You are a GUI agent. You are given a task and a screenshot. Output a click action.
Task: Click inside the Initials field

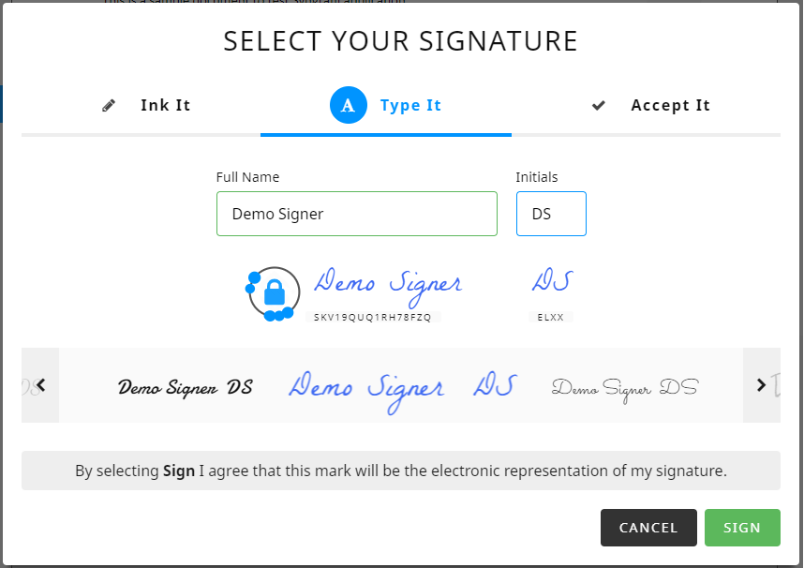click(x=551, y=214)
